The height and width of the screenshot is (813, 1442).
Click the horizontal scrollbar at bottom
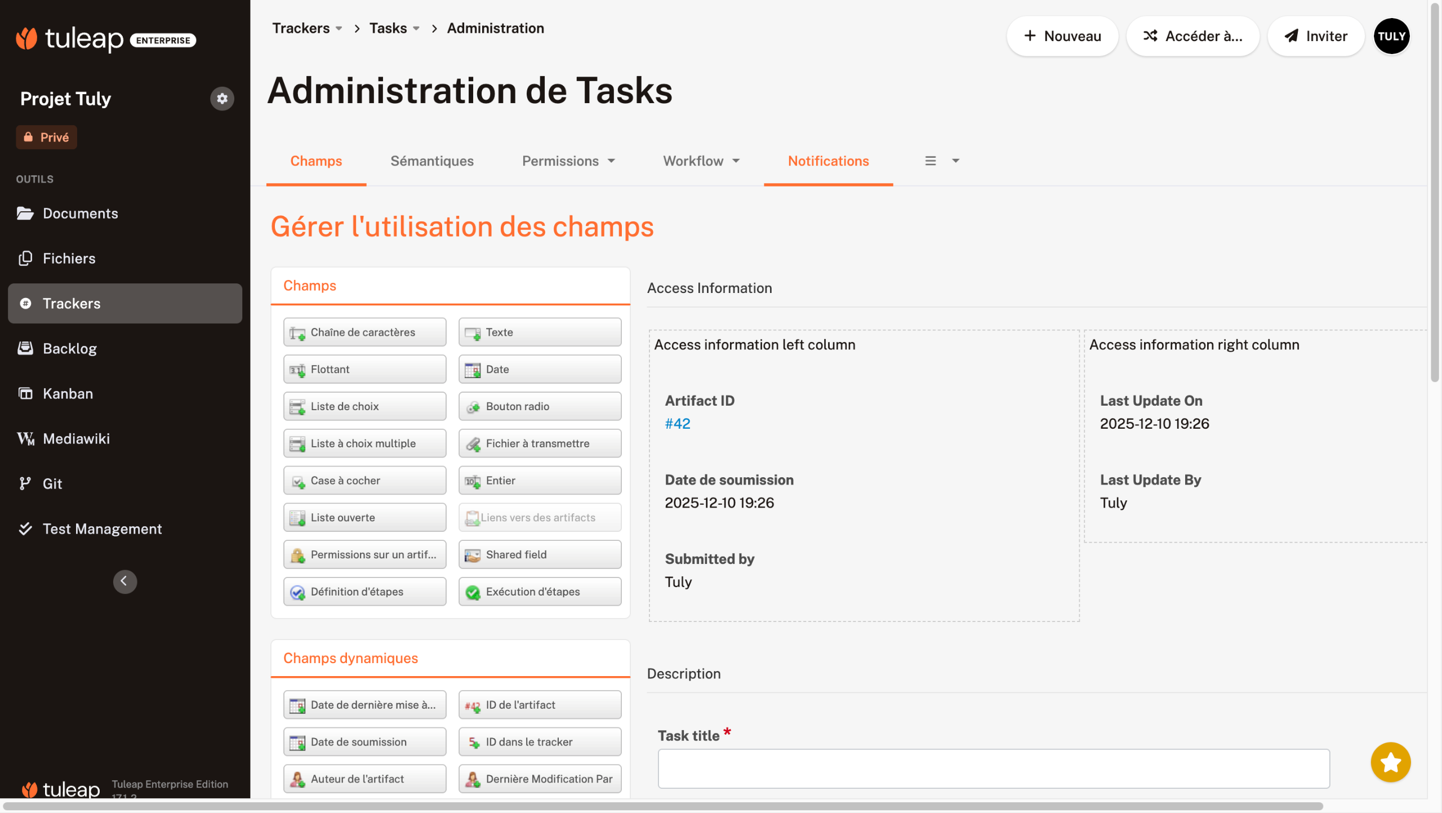click(x=662, y=806)
